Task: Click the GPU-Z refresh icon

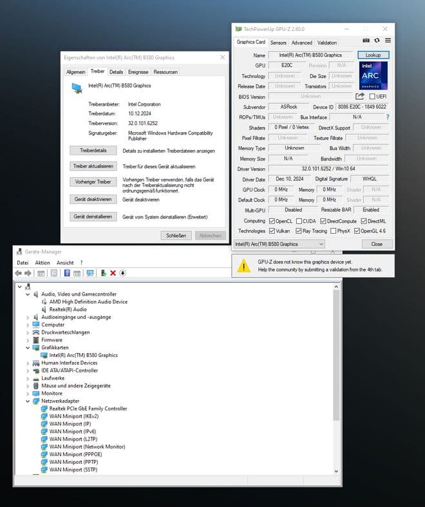Action: (377, 42)
